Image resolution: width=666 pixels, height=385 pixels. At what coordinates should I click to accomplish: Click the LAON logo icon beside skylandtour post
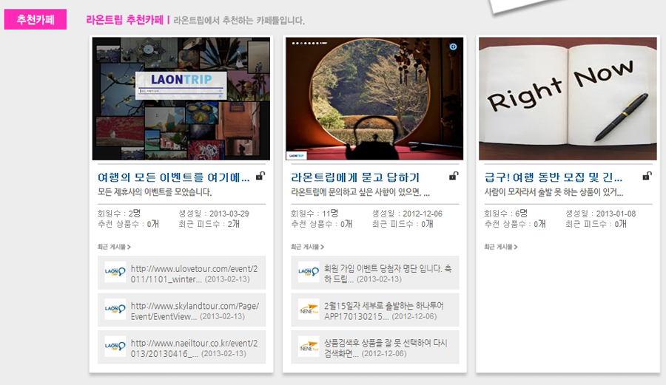tap(115, 310)
